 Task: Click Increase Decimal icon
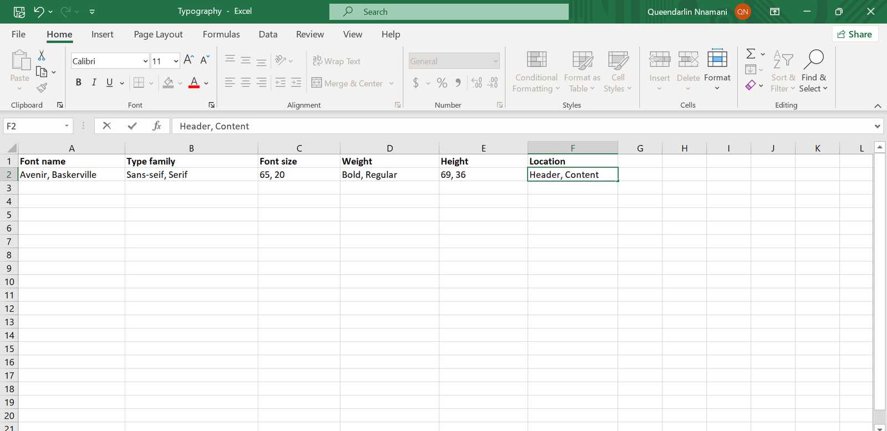point(477,83)
